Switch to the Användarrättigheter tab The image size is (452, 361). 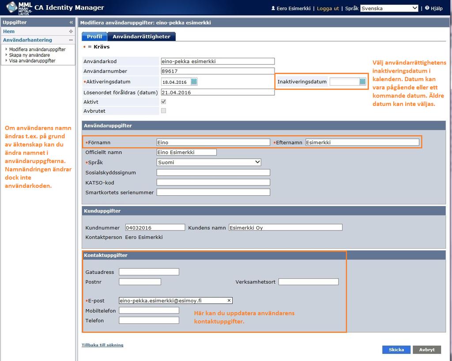tap(142, 37)
